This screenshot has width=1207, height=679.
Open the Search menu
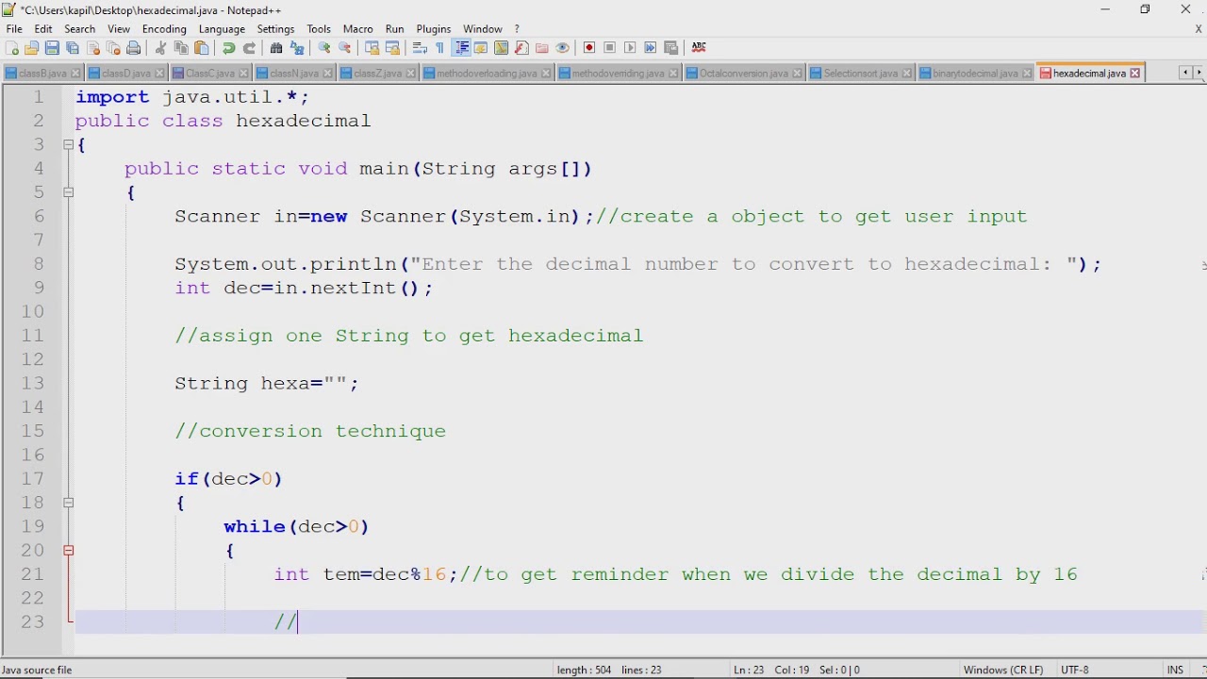80,29
